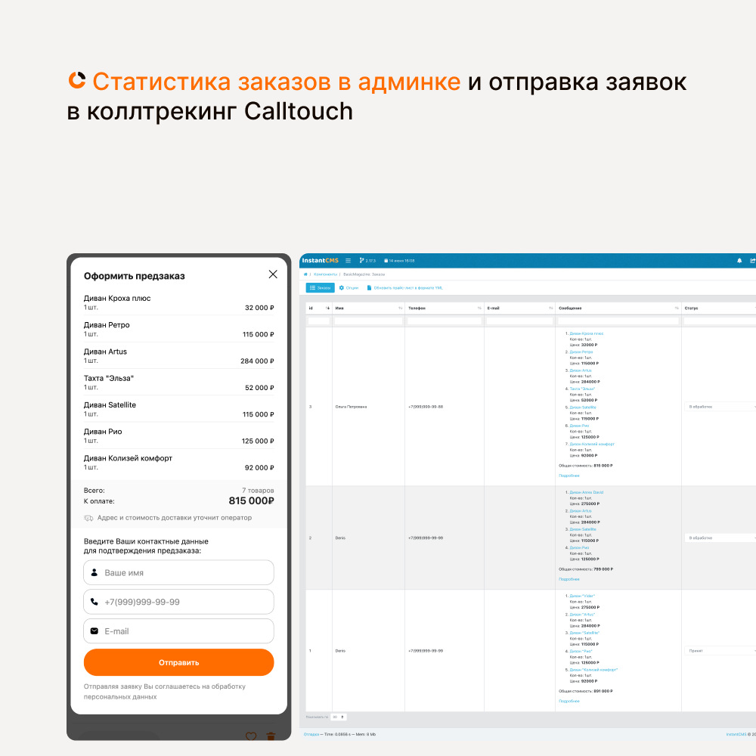Image resolution: width=756 pixels, height=756 pixels.
Task: Click the delivery truck icon near the address note
Action: pyautogui.click(x=88, y=518)
